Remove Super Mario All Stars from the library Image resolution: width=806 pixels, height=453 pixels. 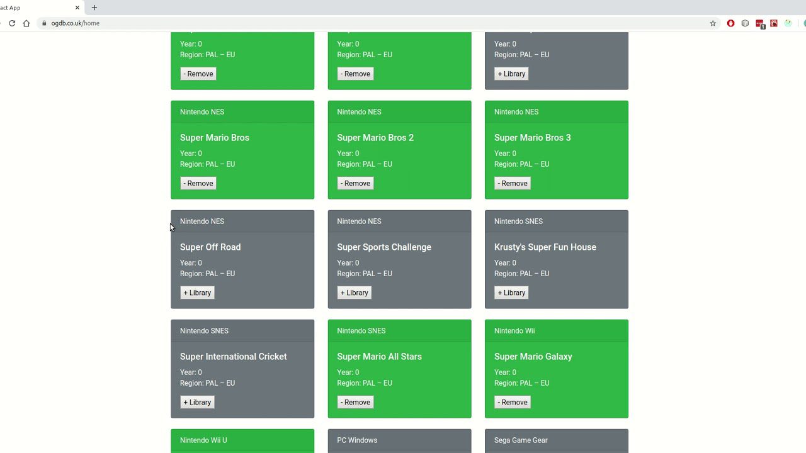[355, 402]
